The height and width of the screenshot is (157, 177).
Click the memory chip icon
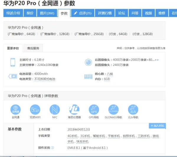tap(88, 77)
